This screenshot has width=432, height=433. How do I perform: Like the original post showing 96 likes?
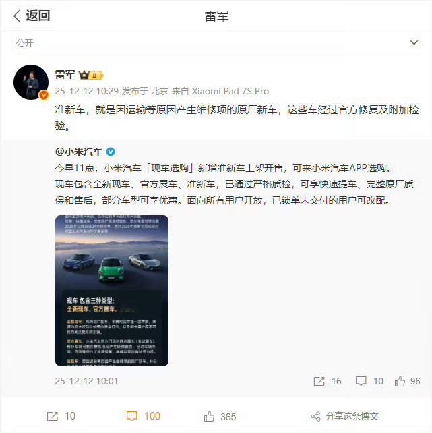(x=407, y=381)
